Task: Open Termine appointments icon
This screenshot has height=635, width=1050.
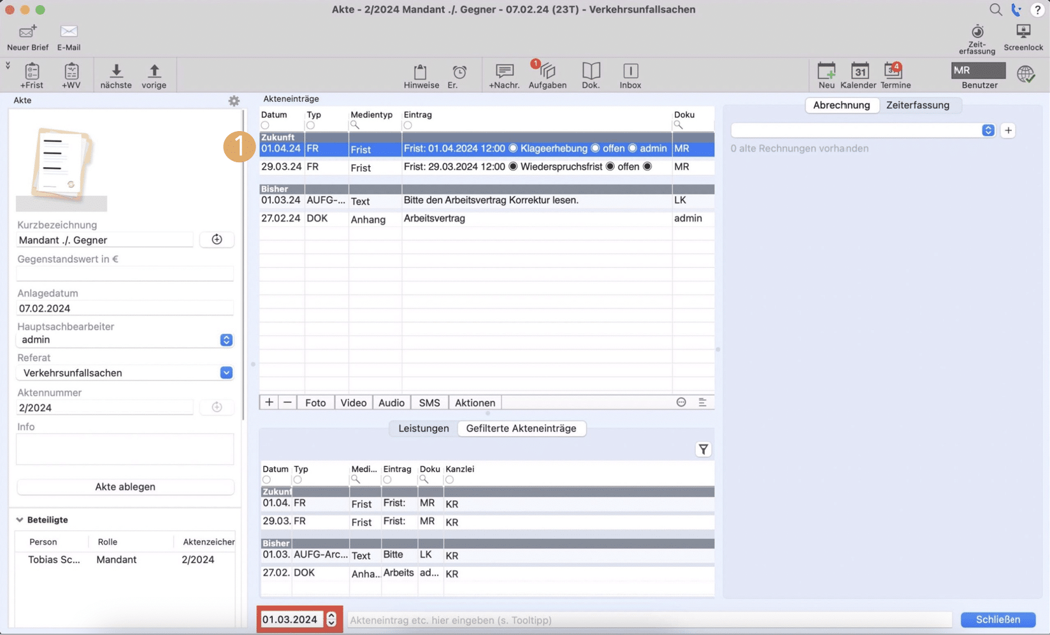Action: click(895, 76)
